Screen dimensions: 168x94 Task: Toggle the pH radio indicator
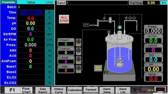146,65
